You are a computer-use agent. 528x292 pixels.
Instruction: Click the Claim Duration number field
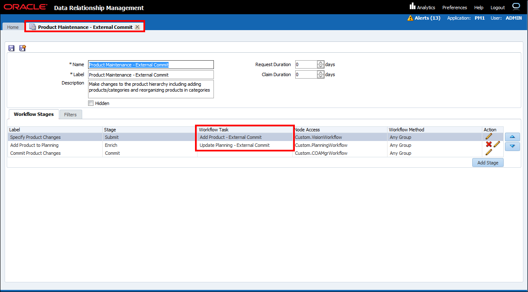click(x=306, y=74)
